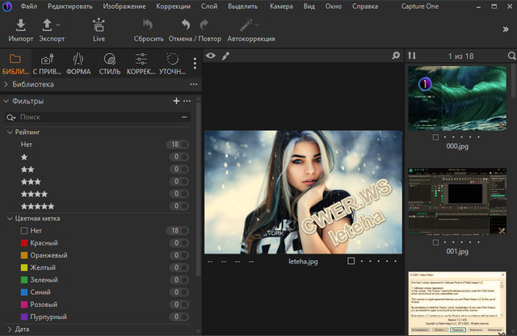Open the Изображение menu
517x336 pixels.
[x=123, y=6]
